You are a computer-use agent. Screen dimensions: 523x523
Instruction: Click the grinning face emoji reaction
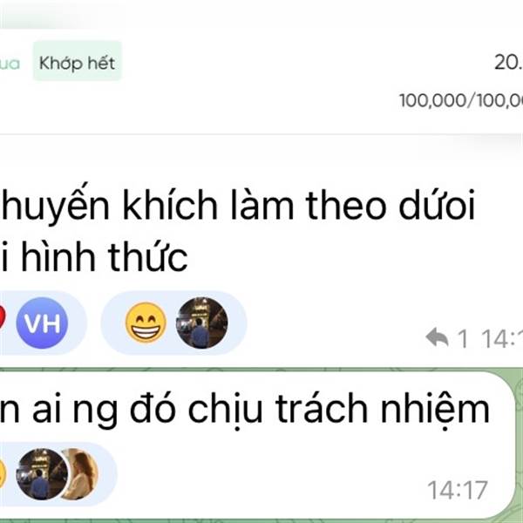point(146,323)
